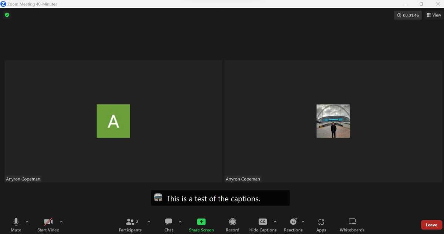Image resolution: width=444 pixels, height=234 pixels.
Task: Open the View layout menu
Action: (434, 15)
